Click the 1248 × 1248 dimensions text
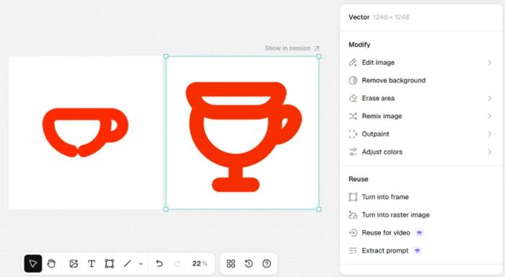The width and height of the screenshot is (505, 277). click(x=391, y=17)
